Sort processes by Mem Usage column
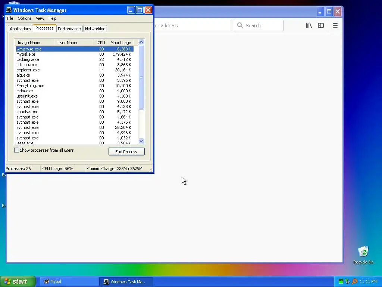The height and width of the screenshot is (287, 382). (120, 43)
